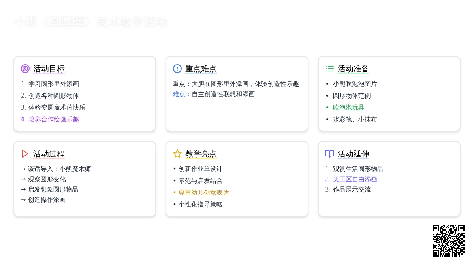Click the step 创造操作添画

point(43,199)
